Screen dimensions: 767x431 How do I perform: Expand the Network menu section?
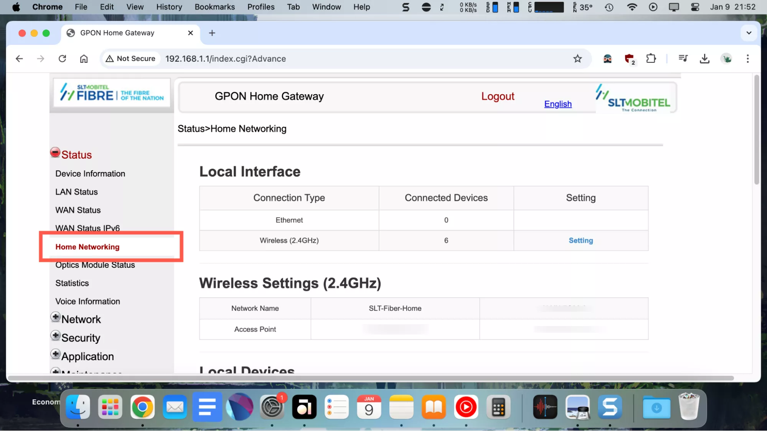pos(56,317)
